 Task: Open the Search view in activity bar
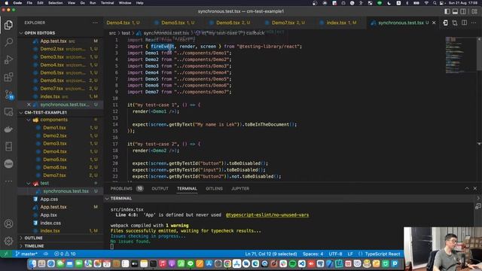click(x=8, y=42)
